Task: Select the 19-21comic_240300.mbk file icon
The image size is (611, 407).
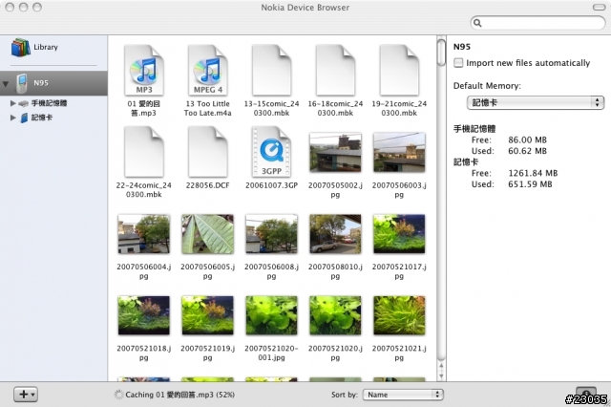Action: tap(399, 70)
